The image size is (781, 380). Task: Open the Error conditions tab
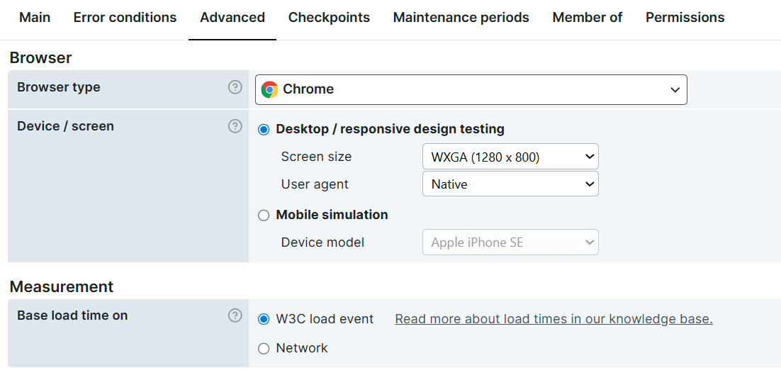coord(125,18)
